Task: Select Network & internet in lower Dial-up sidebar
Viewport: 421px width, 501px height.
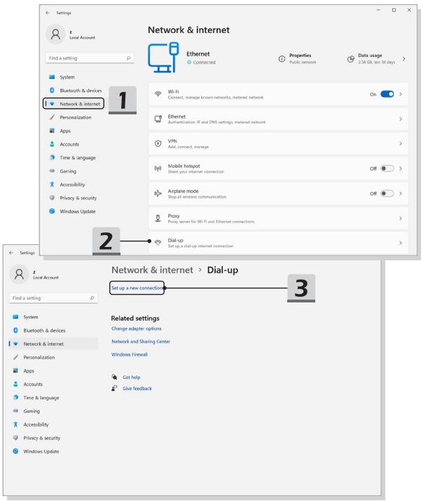Action: [53, 344]
